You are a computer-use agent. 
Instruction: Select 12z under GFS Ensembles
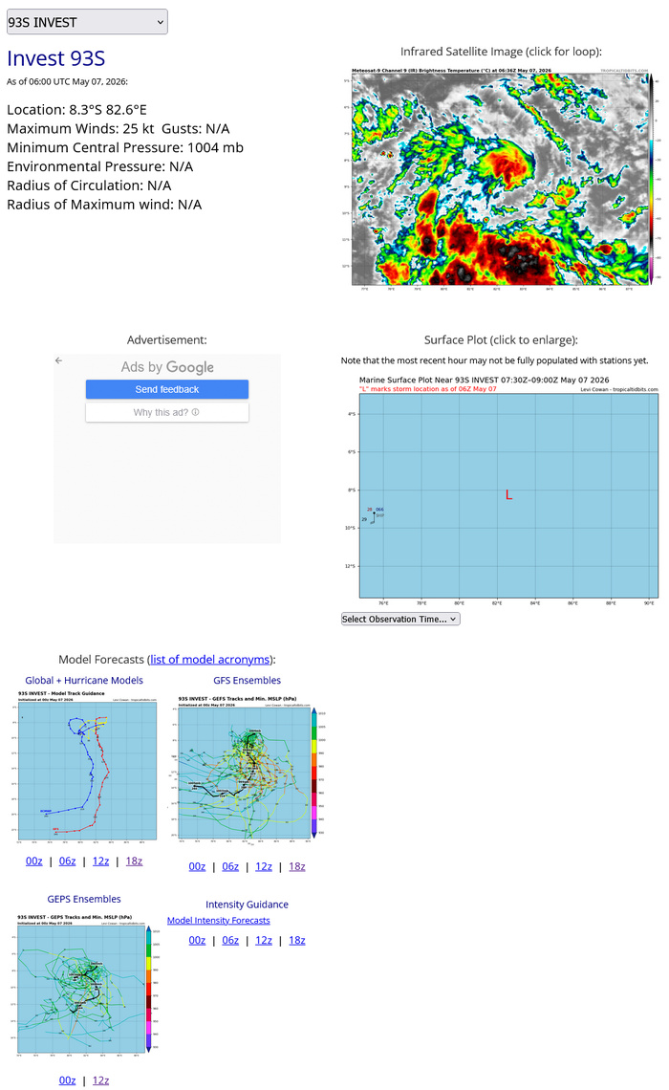coord(264,866)
